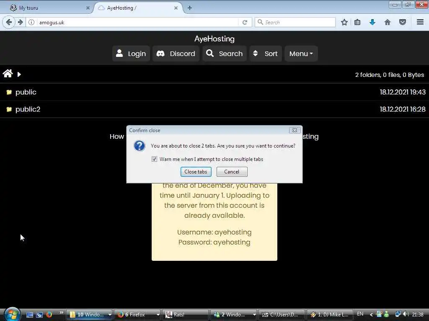This screenshot has height=321, width=429.
Task: Go to the browser home page icon
Action: point(388,23)
